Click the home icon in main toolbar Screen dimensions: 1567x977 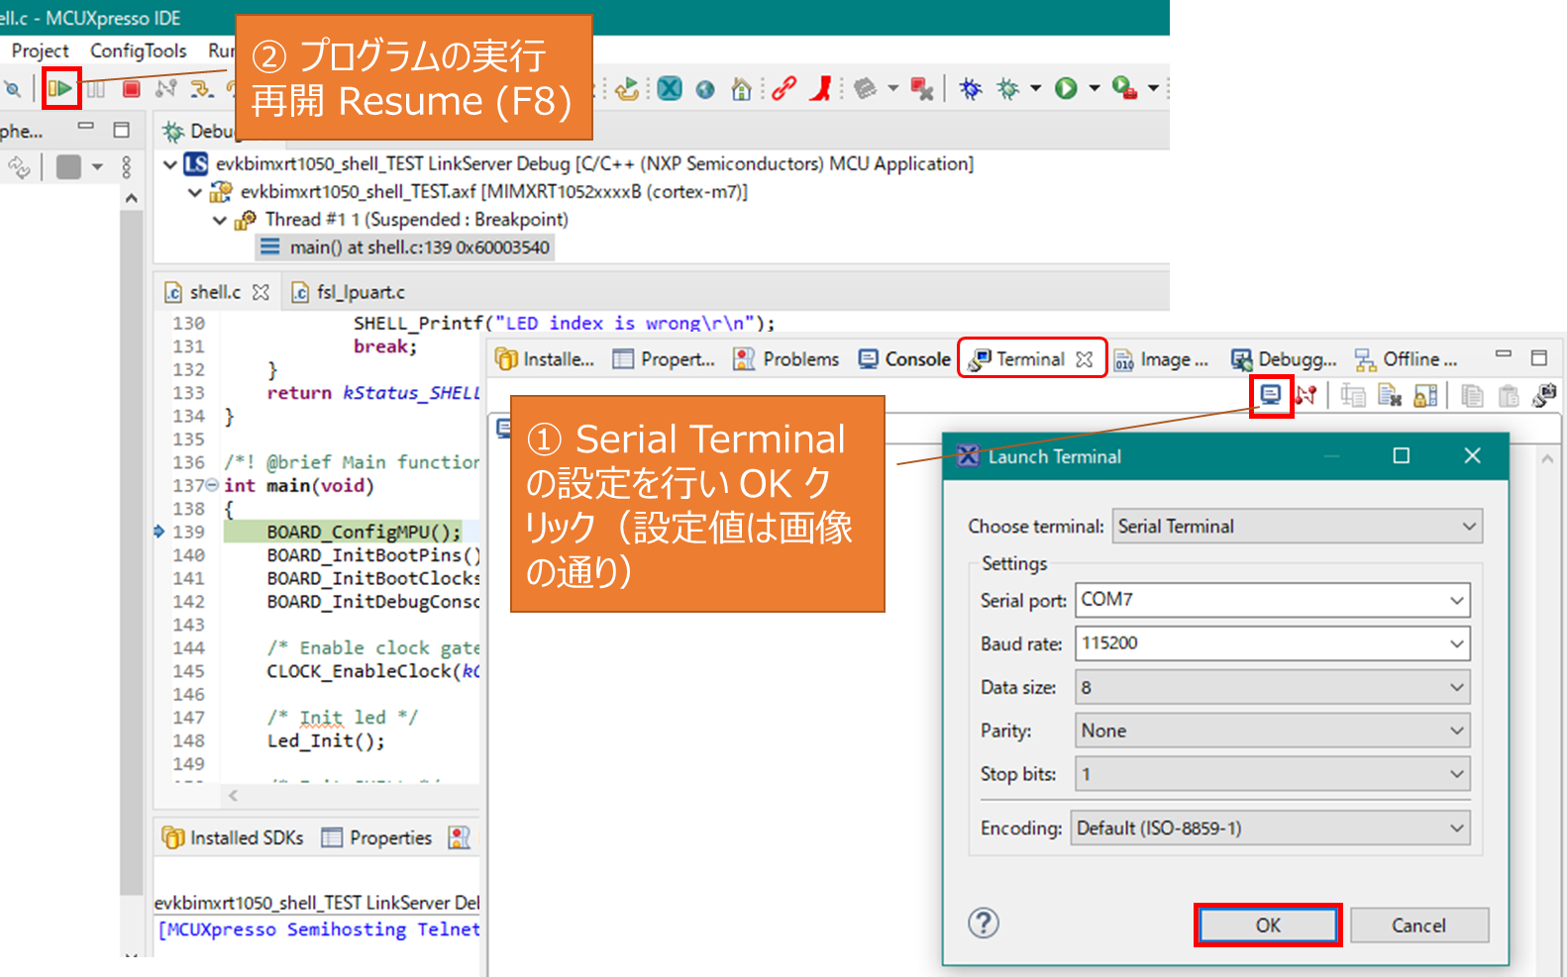(x=741, y=89)
